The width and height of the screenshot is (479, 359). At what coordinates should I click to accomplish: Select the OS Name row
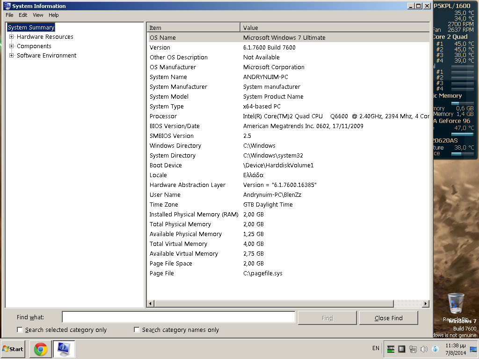coord(288,37)
